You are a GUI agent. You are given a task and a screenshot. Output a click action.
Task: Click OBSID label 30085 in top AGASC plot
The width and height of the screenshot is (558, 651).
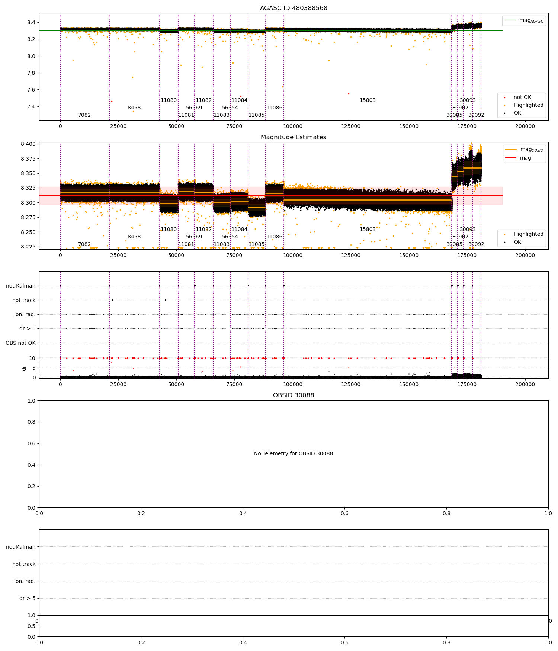pos(455,115)
